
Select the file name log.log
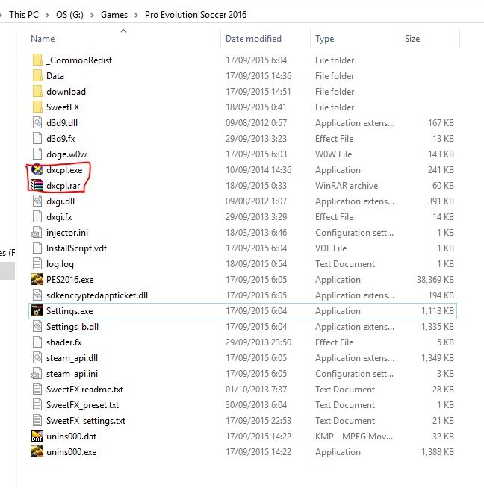60,264
